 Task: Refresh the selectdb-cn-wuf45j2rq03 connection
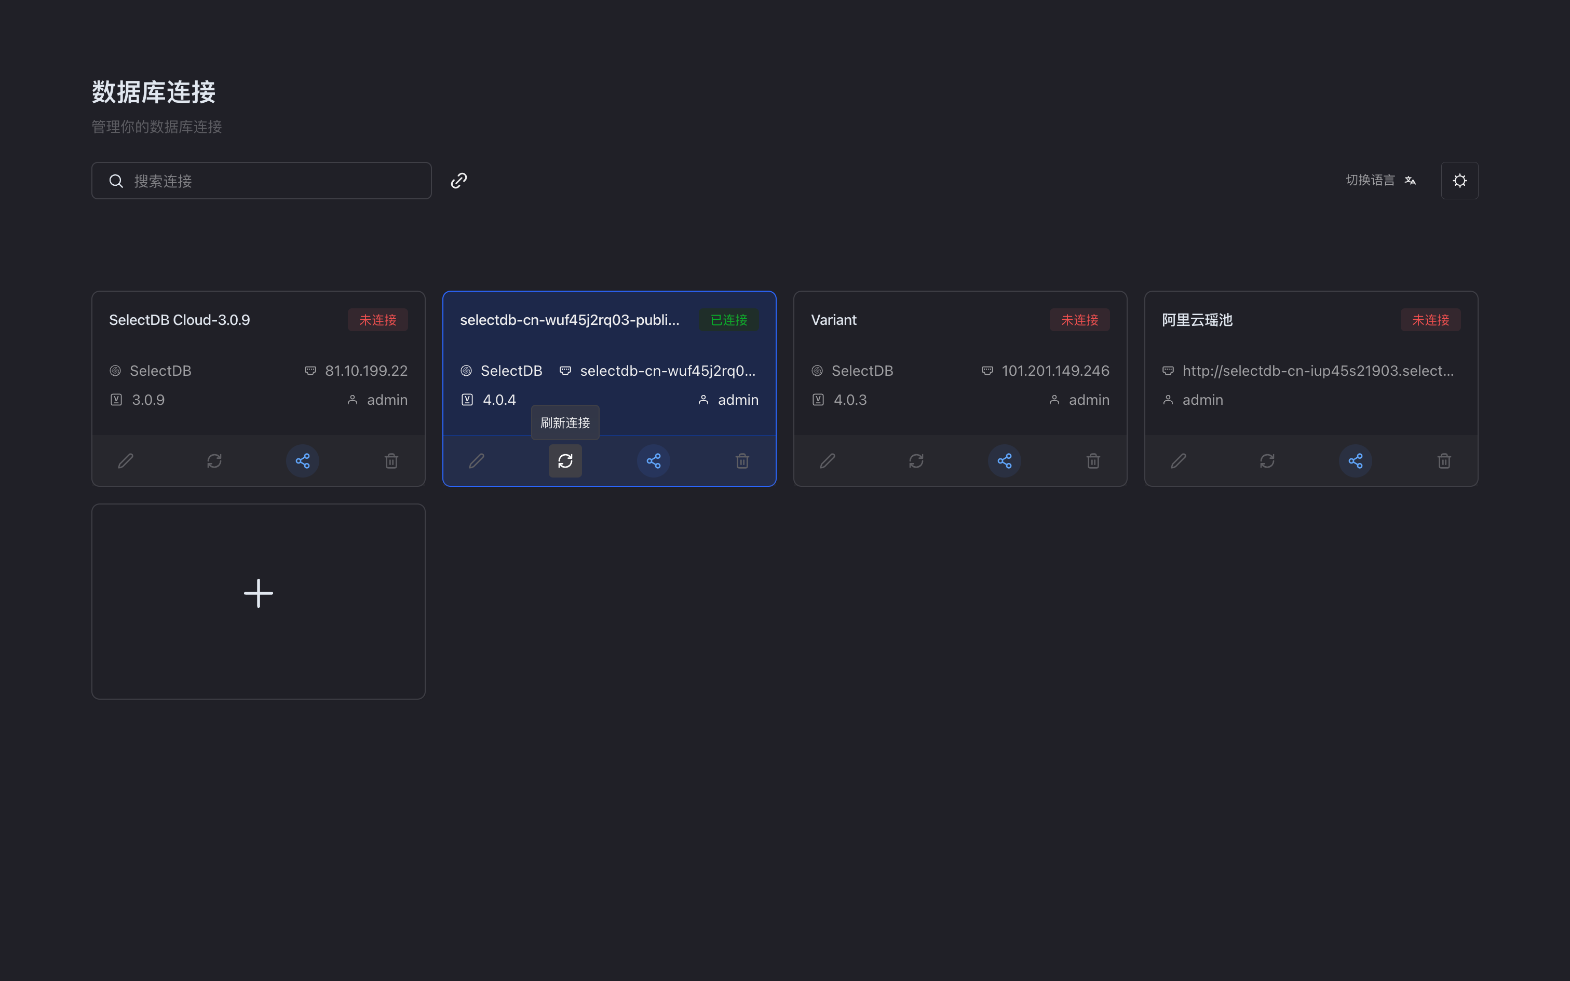(x=565, y=461)
